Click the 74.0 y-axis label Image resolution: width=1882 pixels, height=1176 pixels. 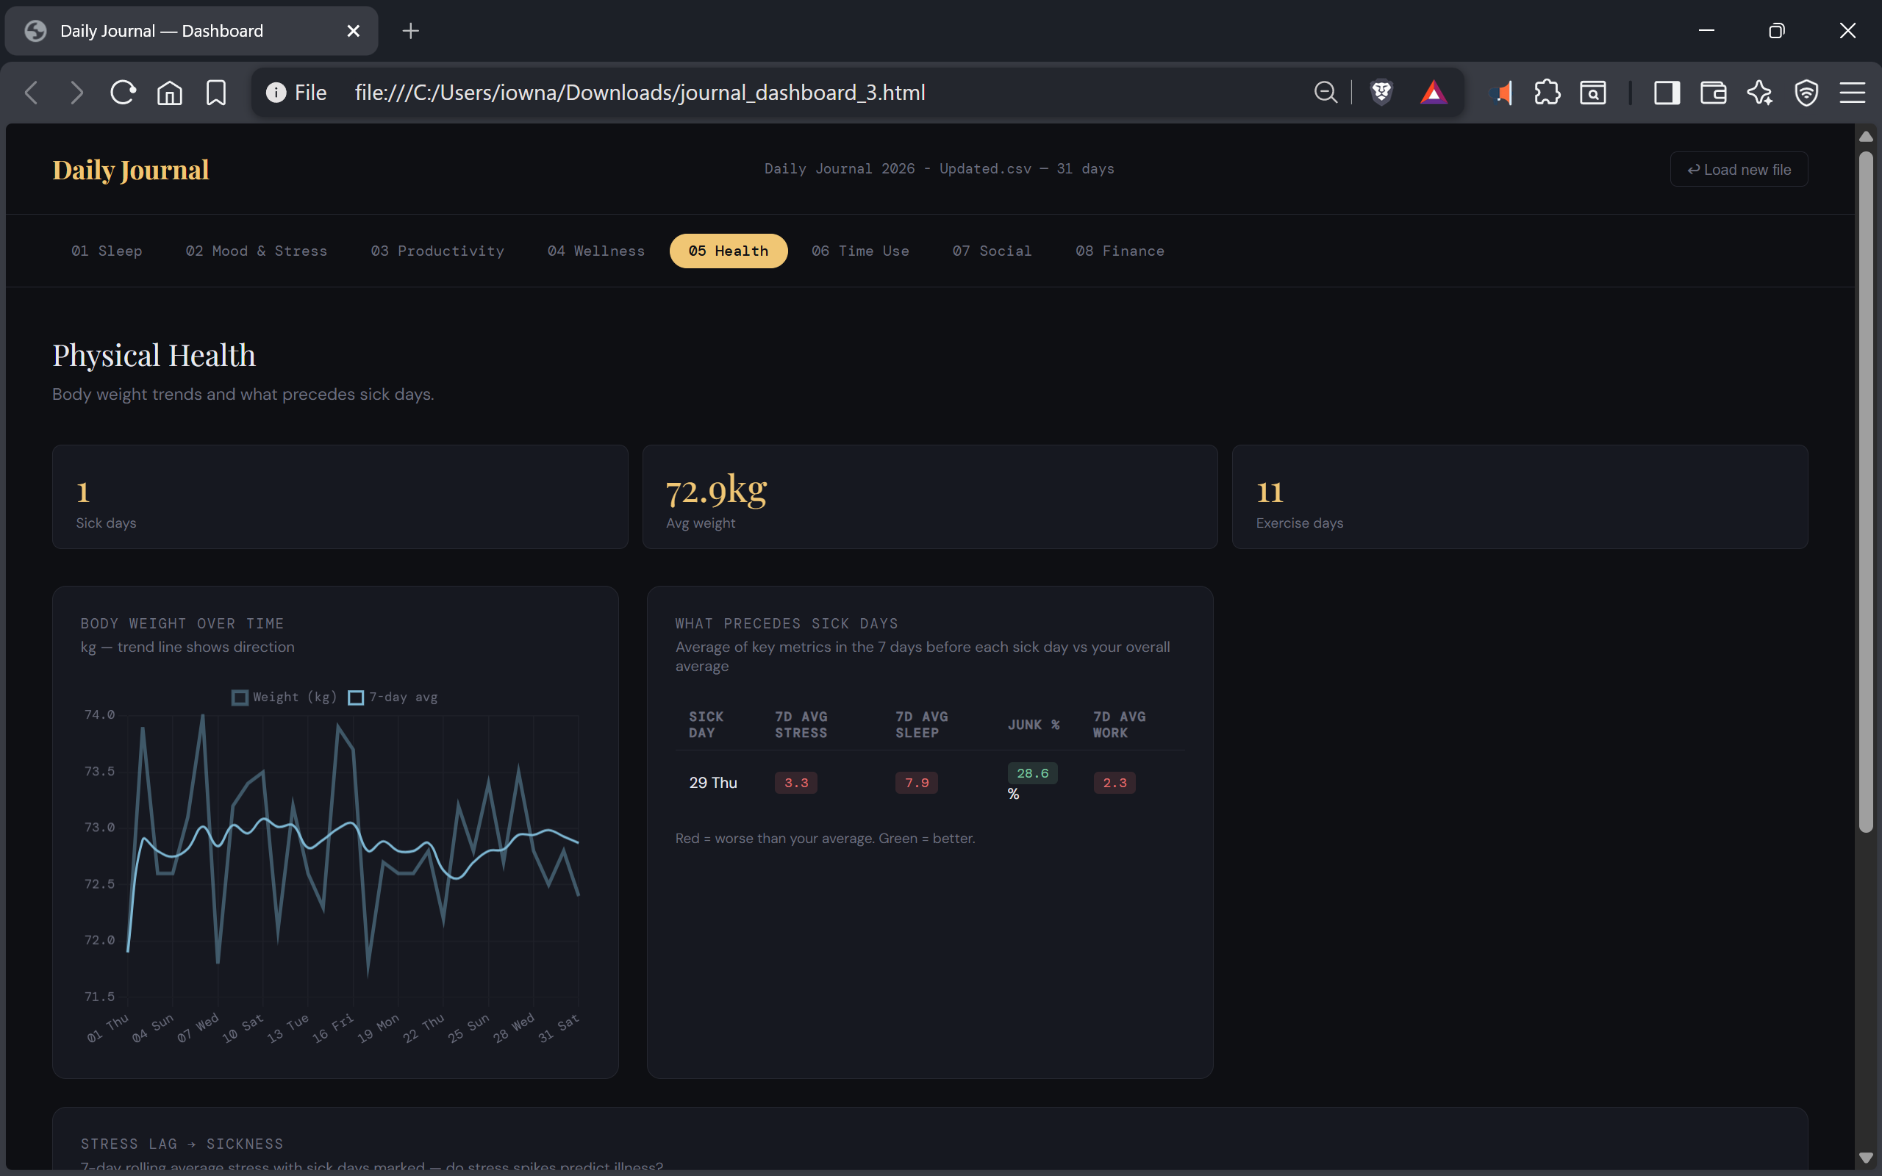coord(99,714)
